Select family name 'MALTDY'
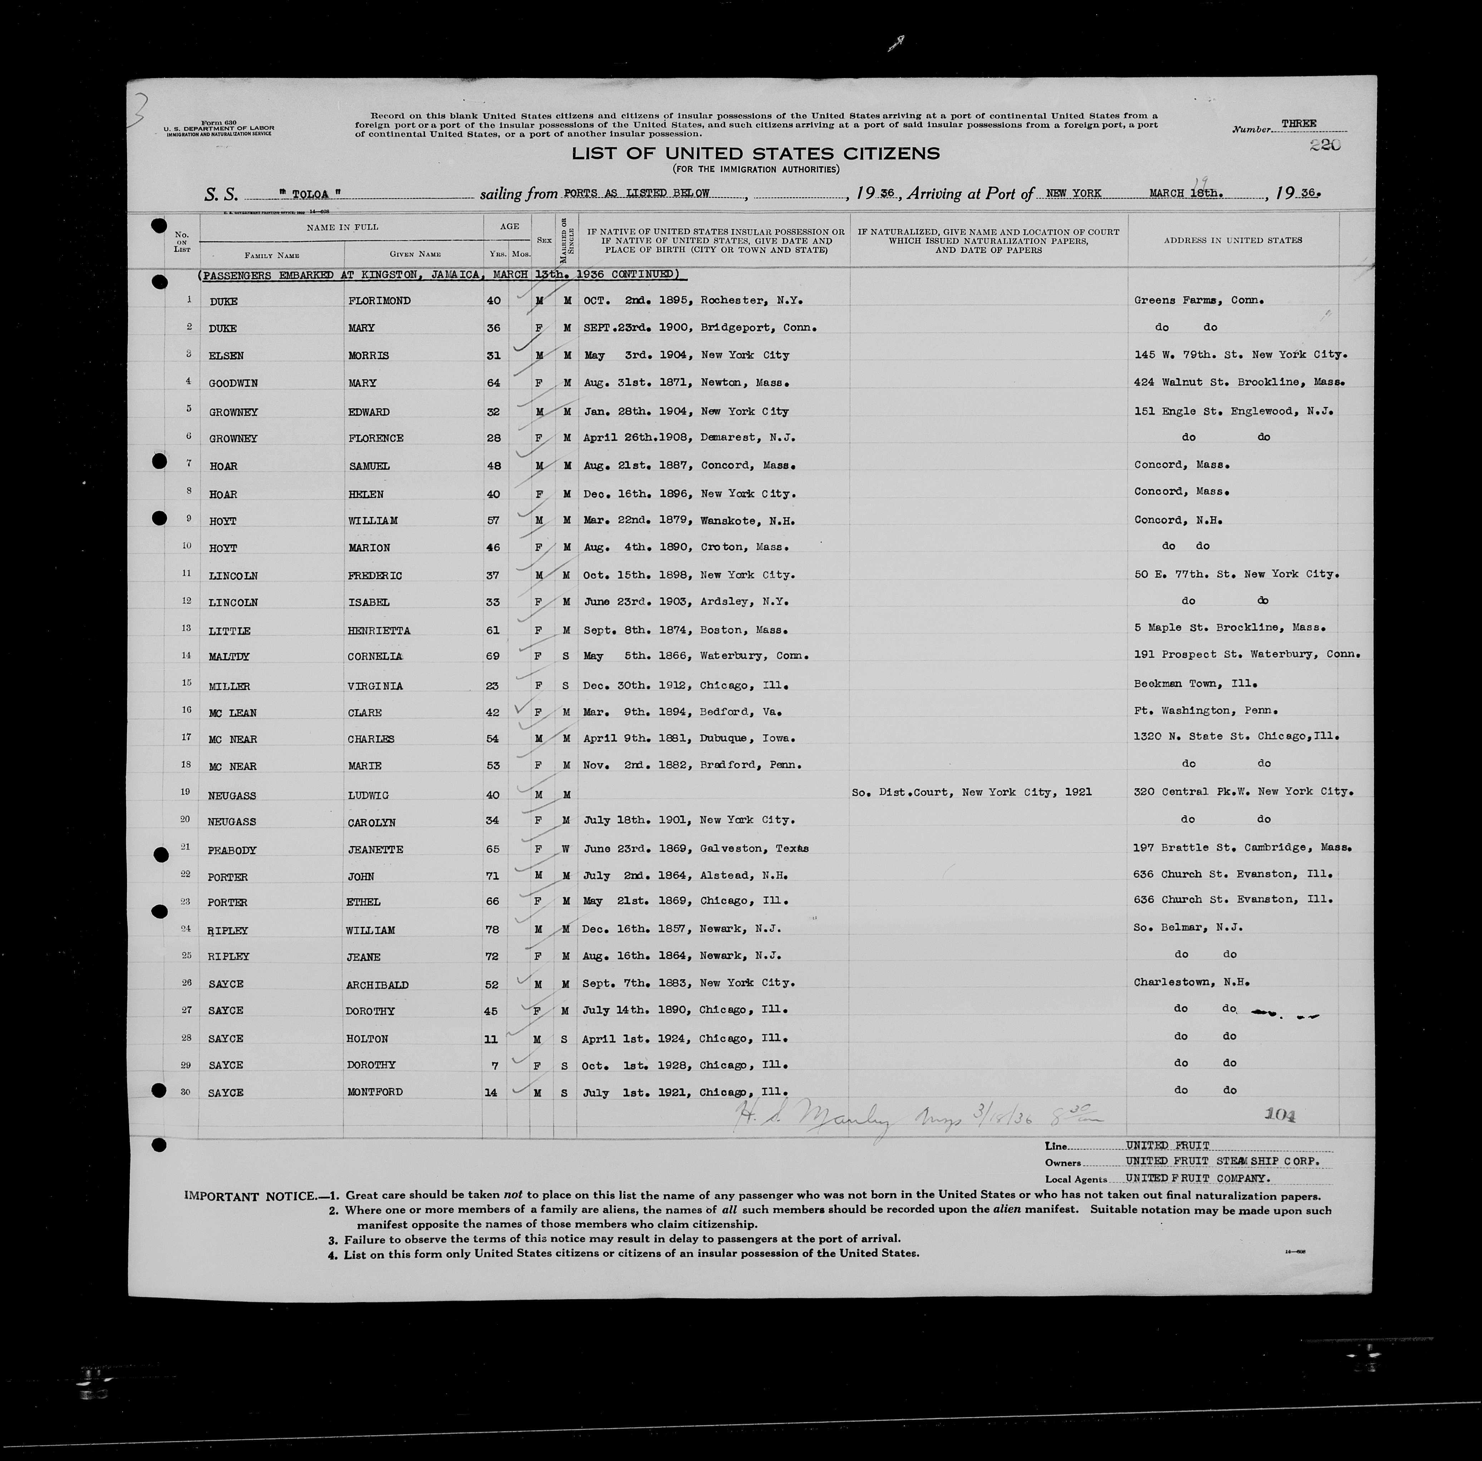Screen dimensions: 1482x1461 [229, 658]
